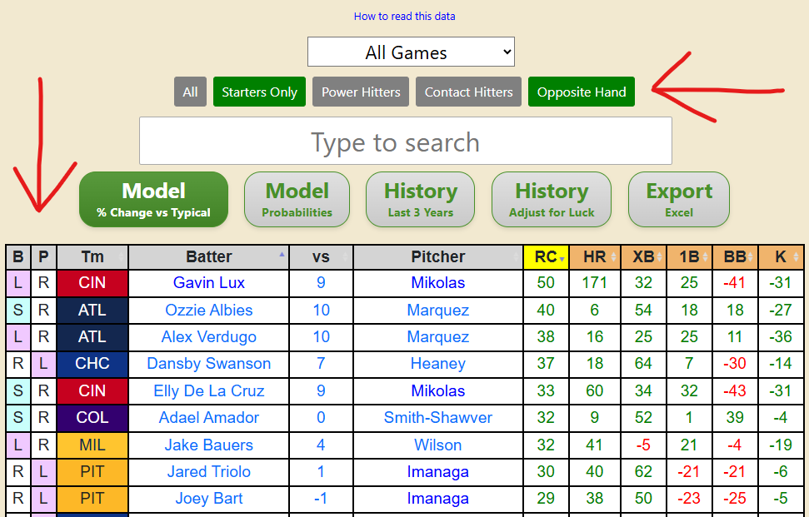This screenshot has height=517, width=809.
Task: Click vs value 4 in Jake Bauers row
Action: point(321,445)
